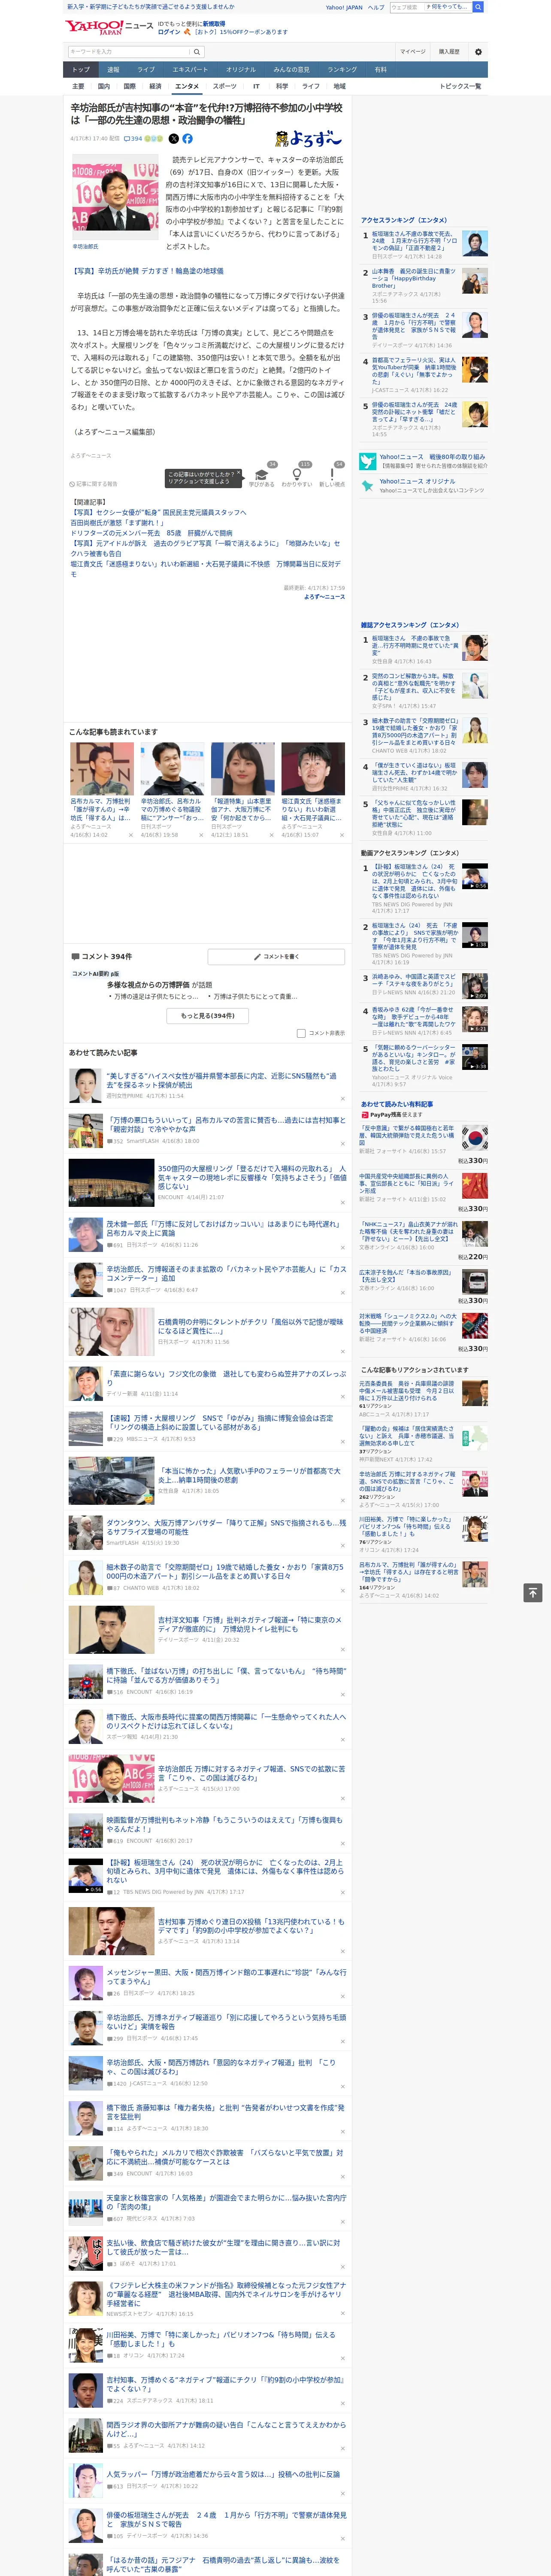Open マイページ link

[x=412, y=51]
